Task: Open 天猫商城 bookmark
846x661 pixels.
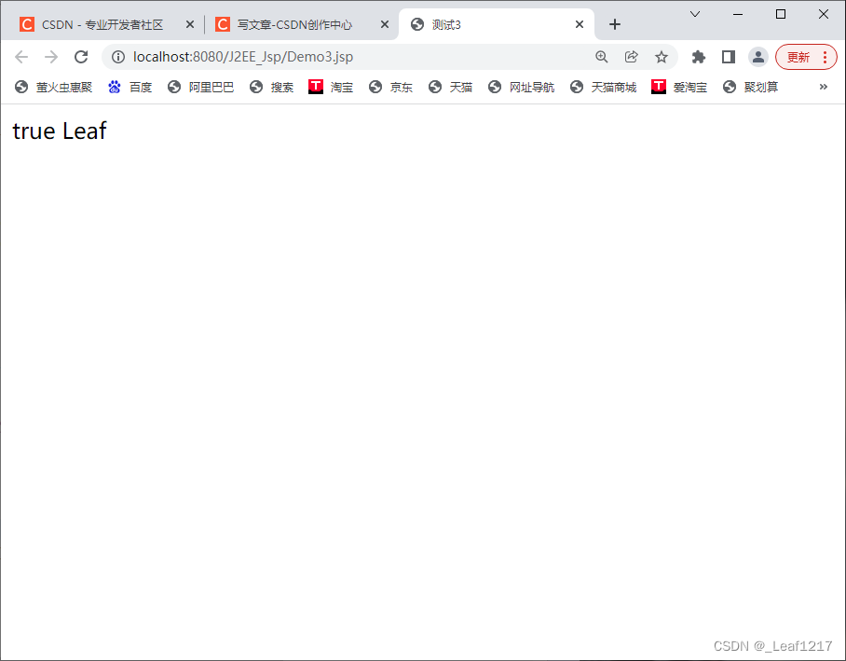Action: pyautogui.click(x=603, y=87)
